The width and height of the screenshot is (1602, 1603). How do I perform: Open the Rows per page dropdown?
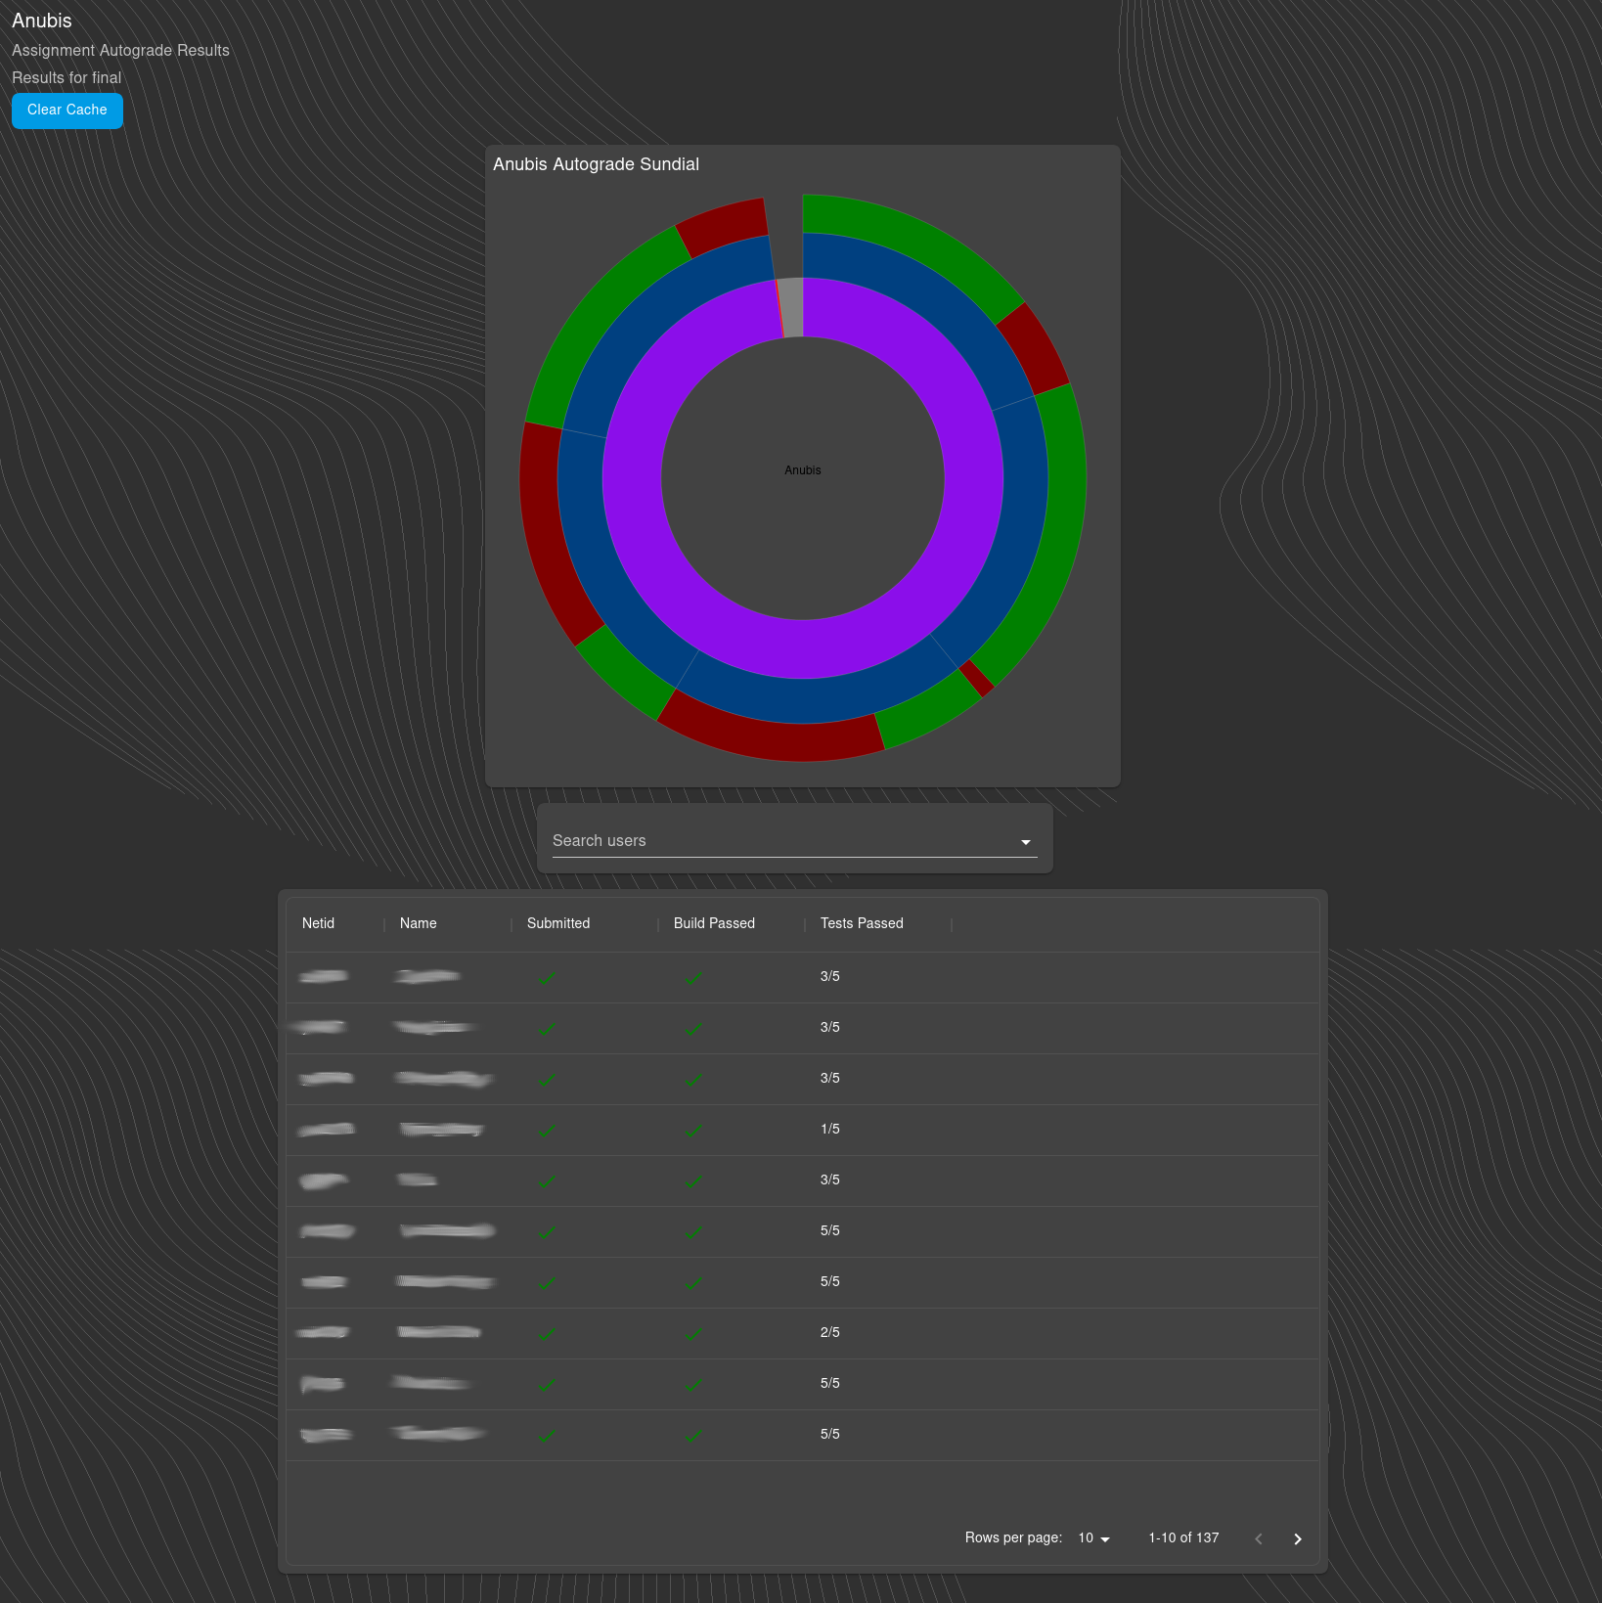coord(1091,1537)
